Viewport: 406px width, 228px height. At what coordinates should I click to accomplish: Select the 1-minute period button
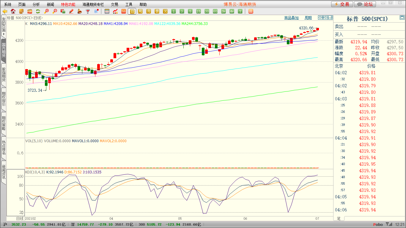[174, 12]
